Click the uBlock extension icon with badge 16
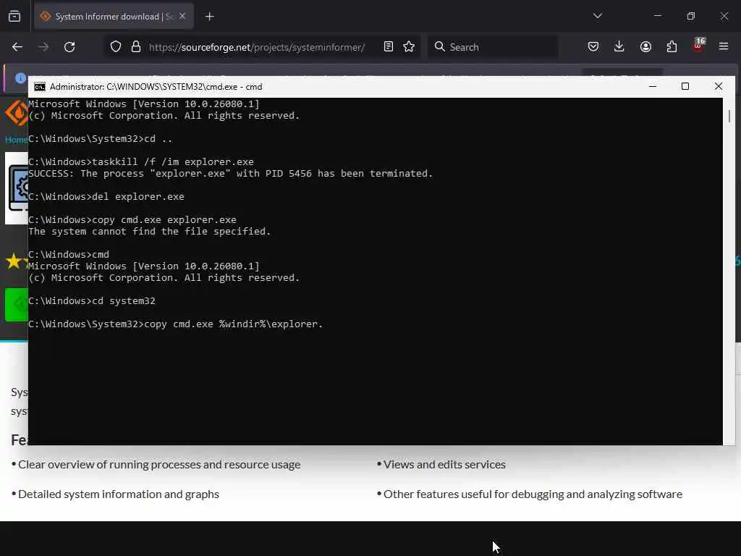 (x=698, y=46)
